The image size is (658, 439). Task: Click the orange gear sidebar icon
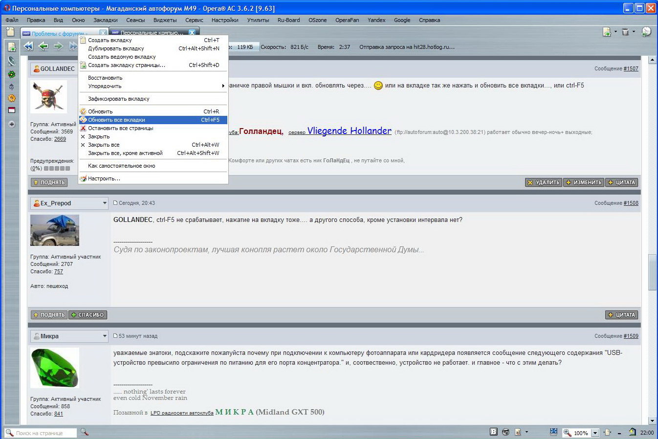coord(12,98)
